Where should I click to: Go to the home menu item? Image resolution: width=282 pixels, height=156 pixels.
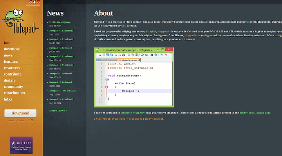[9, 43]
